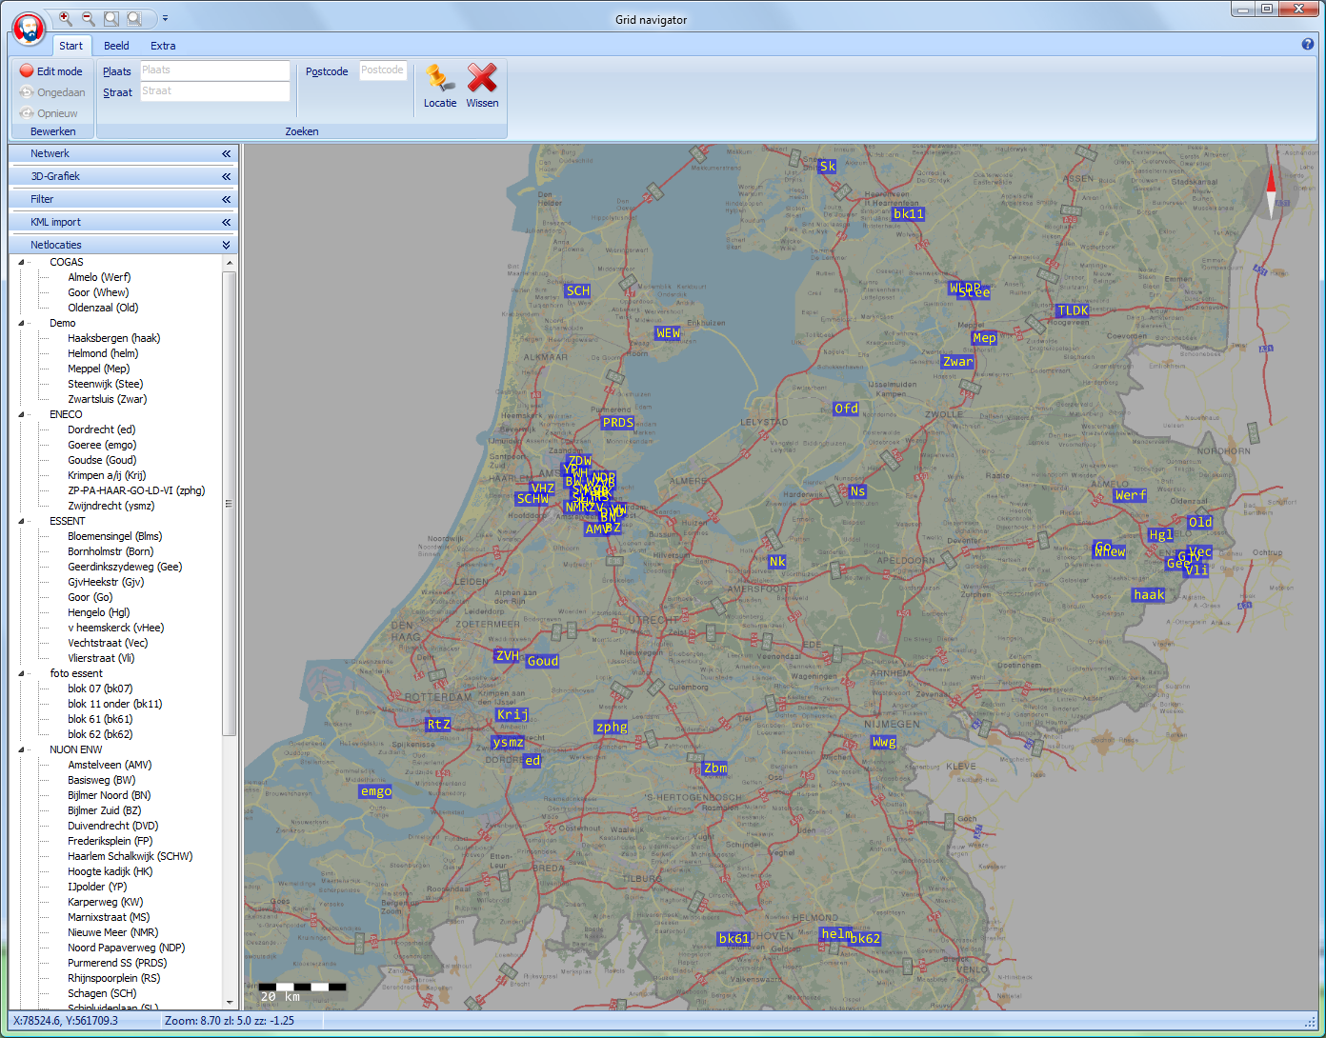Collapse the ENECO tree group
This screenshot has height=1038, width=1326.
[22, 414]
